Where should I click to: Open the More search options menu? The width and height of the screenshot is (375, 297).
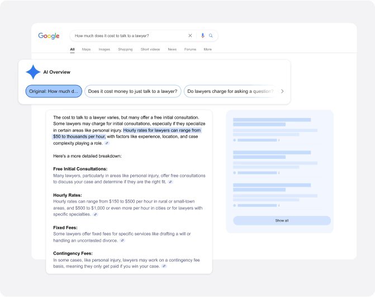(207, 49)
